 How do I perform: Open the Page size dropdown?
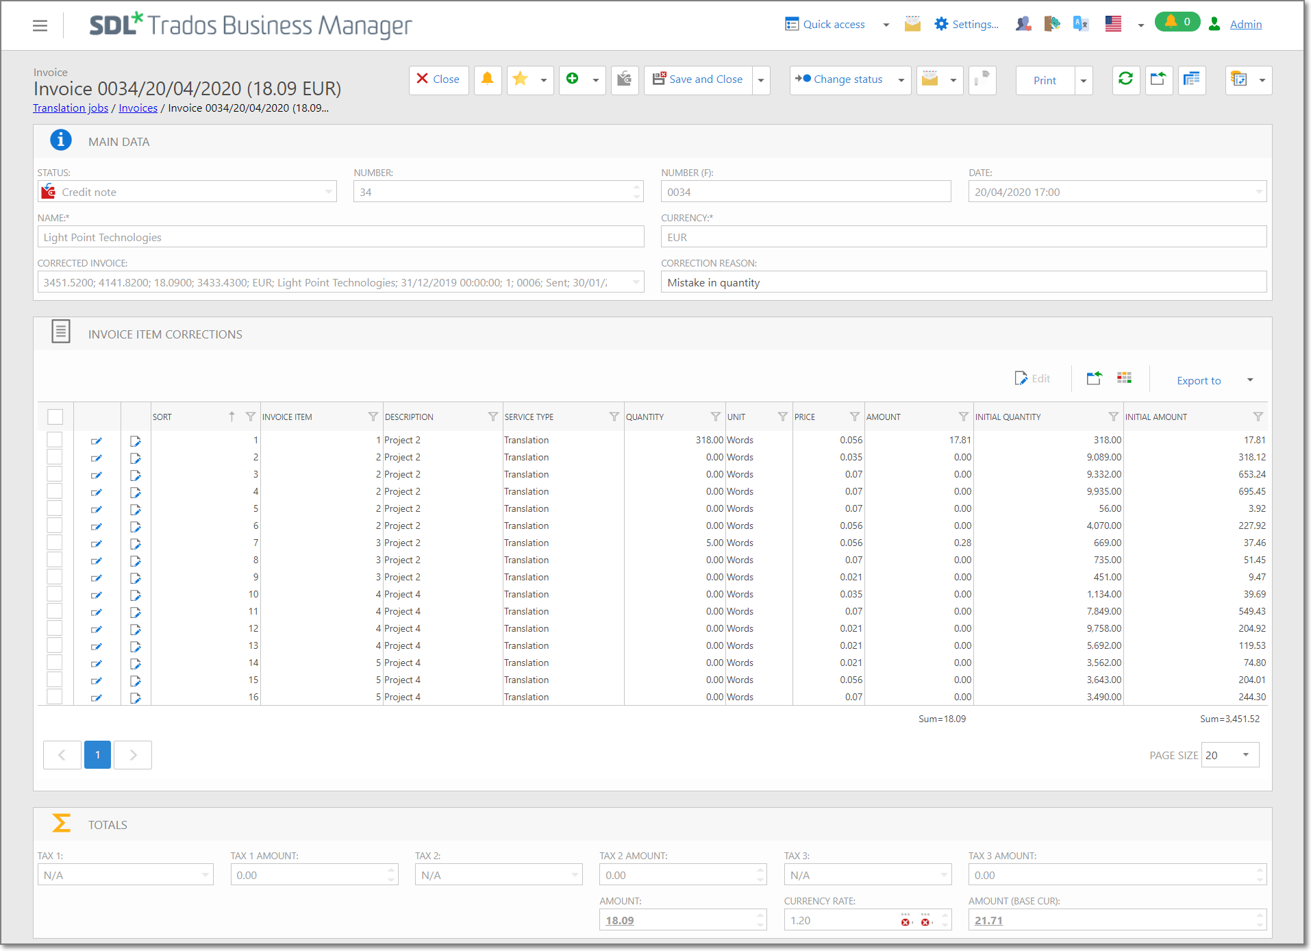(1230, 755)
